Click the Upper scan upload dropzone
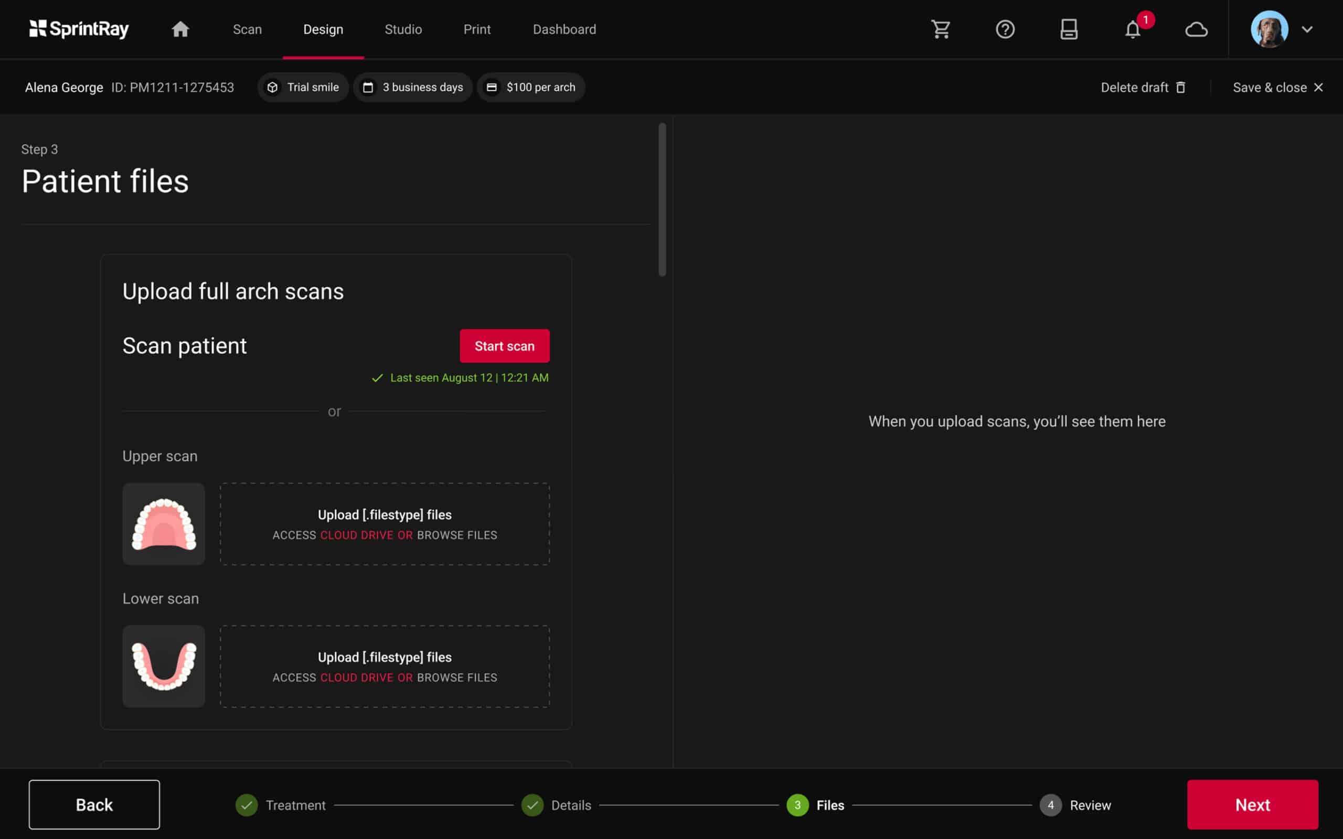Viewport: 1343px width, 839px height. [385, 524]
